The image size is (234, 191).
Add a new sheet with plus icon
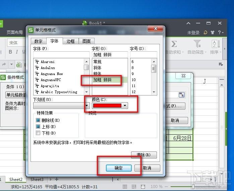pos(57,179)
